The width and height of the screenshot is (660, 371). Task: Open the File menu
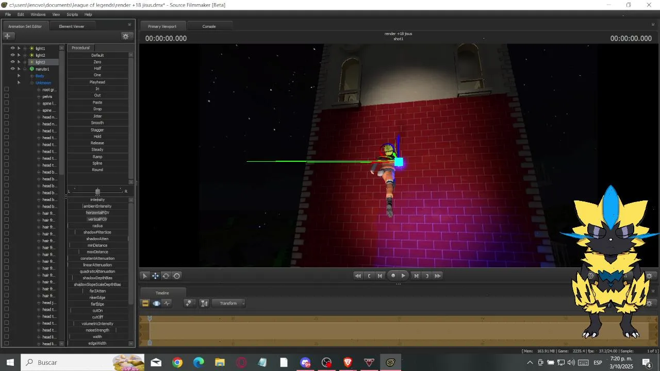click(8, 14)
